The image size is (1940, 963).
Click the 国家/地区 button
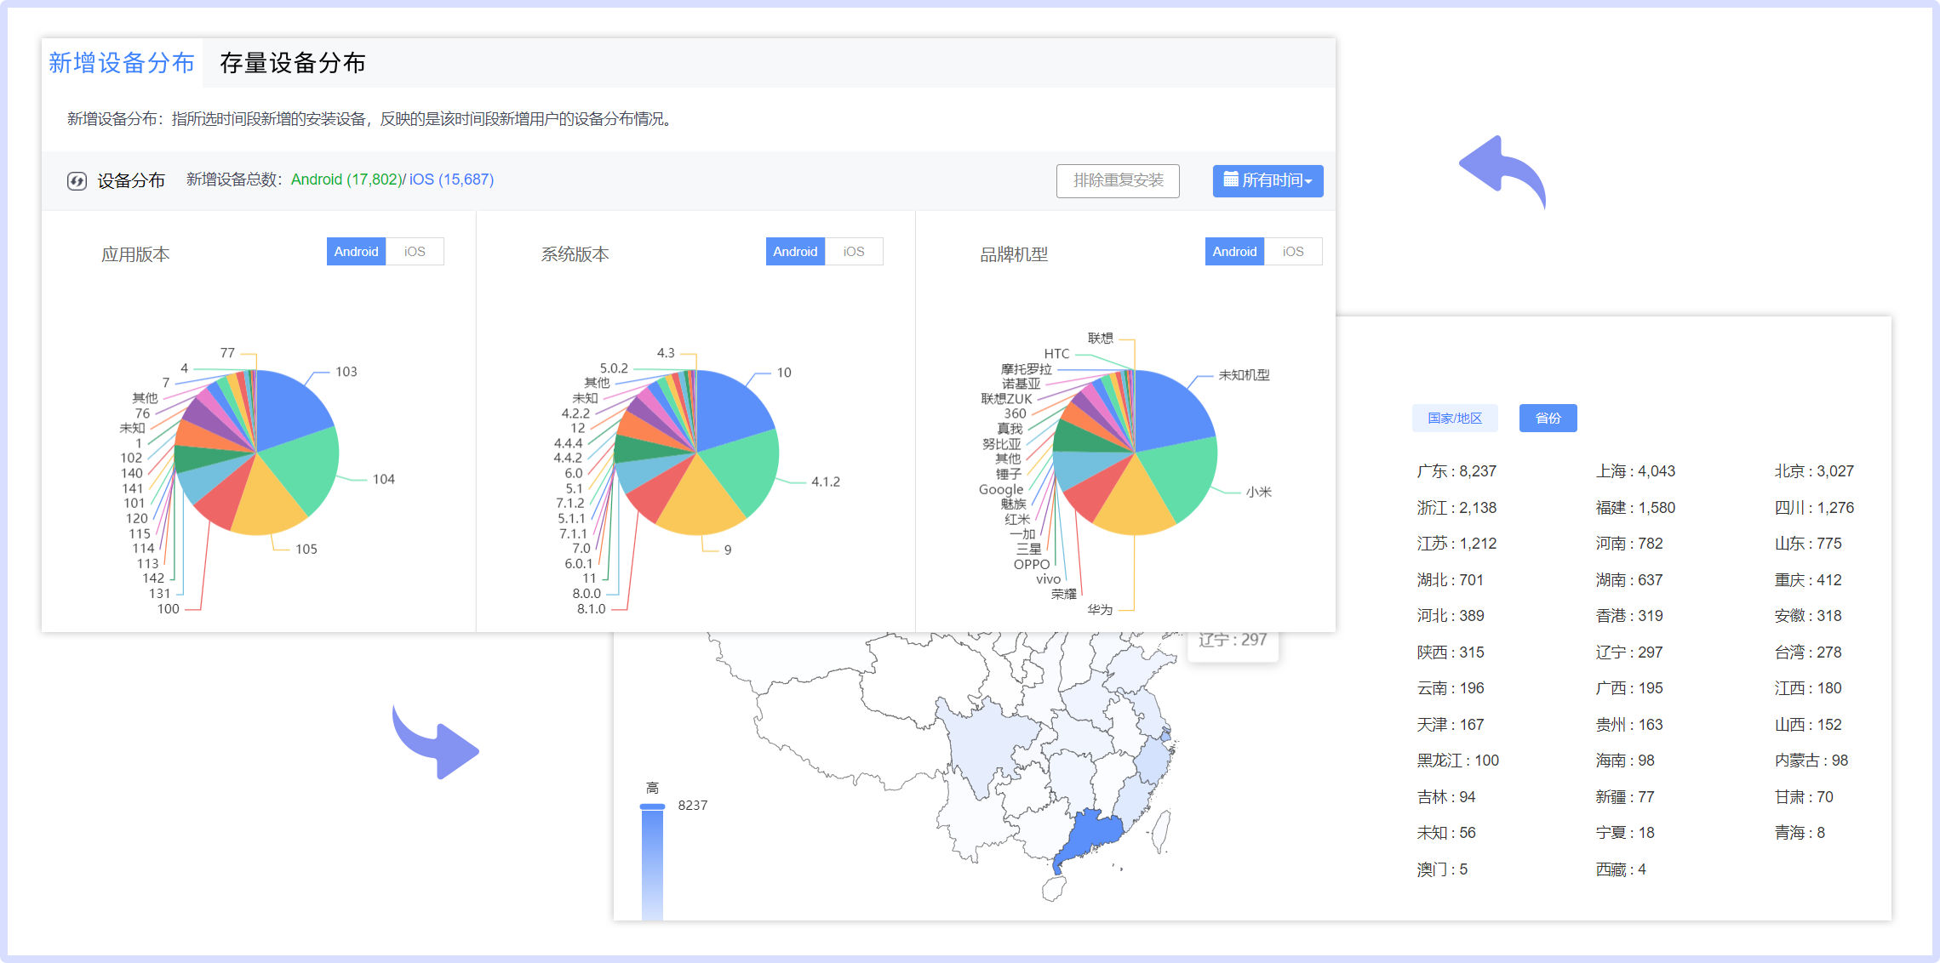click(x=1454, y=418)
